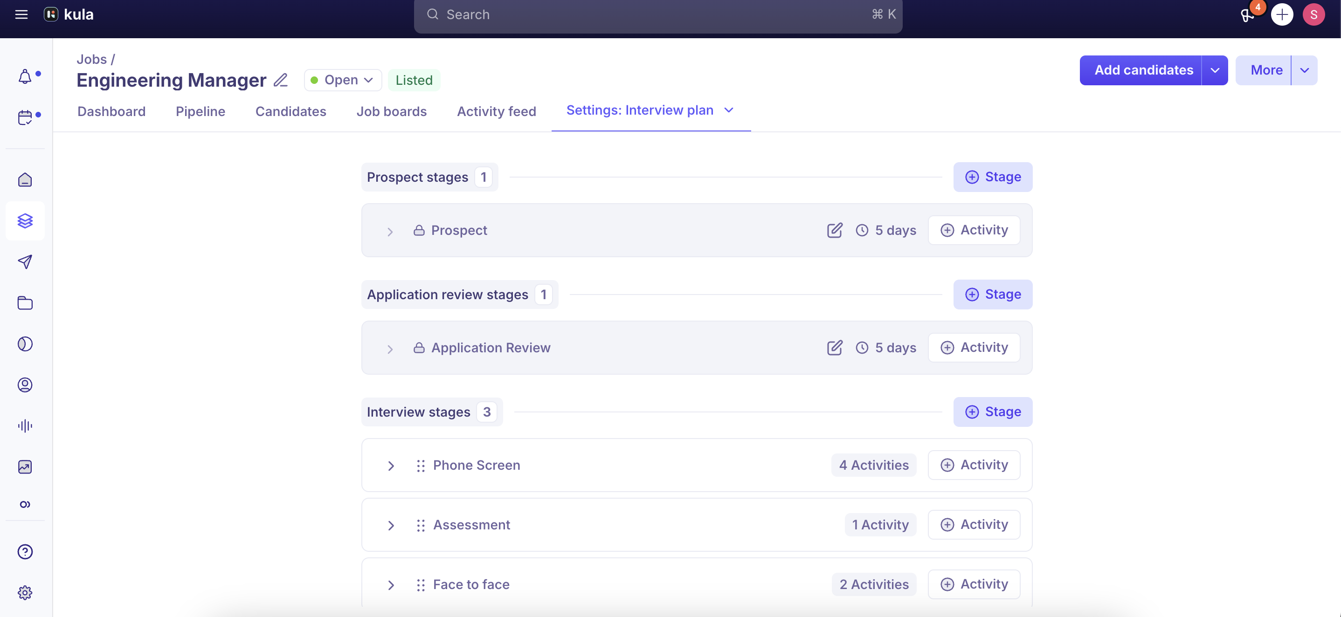The width and height of the screenshot is (1341, 617).
Task: Open the Open status dropdown
Action: pyautogui.click(x=343, y=80)
